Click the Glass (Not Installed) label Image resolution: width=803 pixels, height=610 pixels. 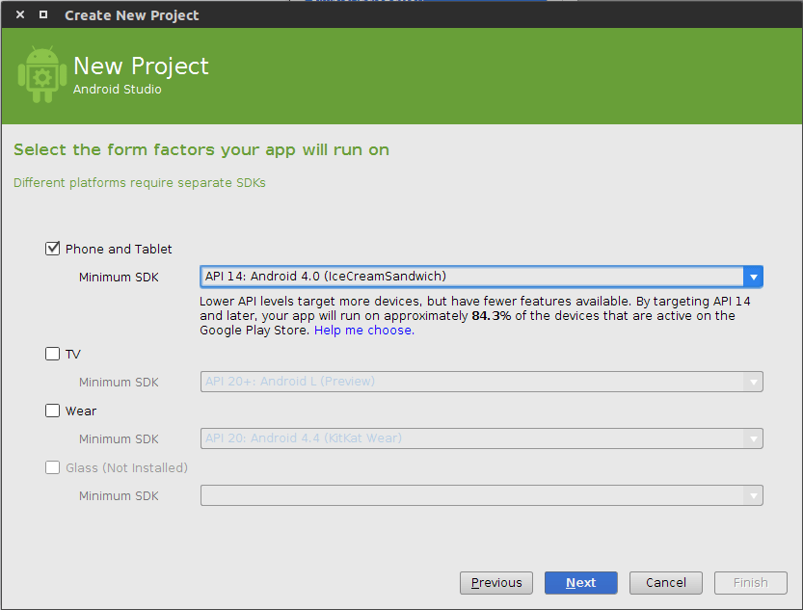(x=126, y=467)
